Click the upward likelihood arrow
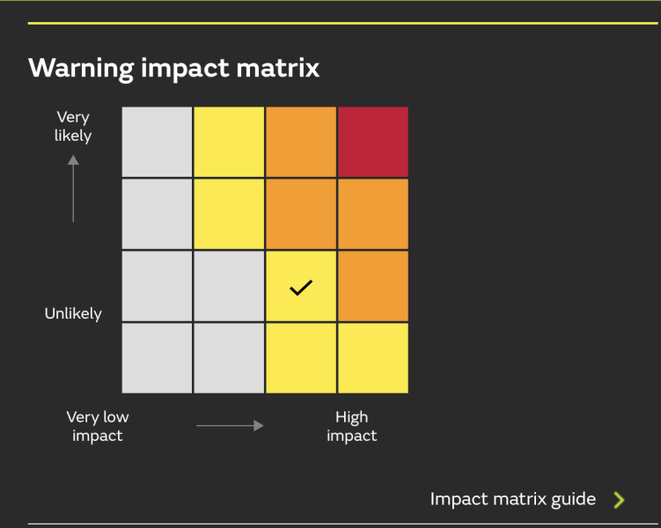Viewport: 661px width, 528px height. (73, 188)
